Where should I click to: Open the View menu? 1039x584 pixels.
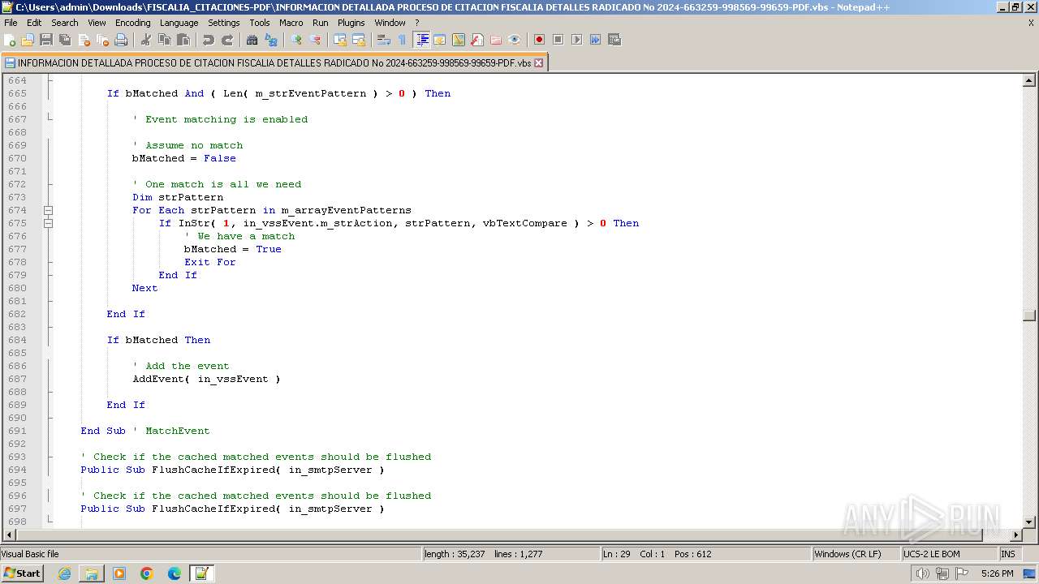(x=97, y=23)
